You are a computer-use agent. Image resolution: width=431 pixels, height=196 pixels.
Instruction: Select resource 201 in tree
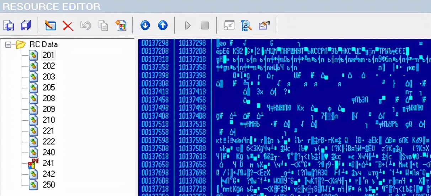[49, 55]
